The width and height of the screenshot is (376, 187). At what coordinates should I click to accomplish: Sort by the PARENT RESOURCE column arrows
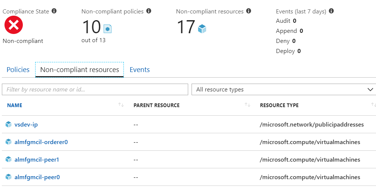[x=247, y=105]
